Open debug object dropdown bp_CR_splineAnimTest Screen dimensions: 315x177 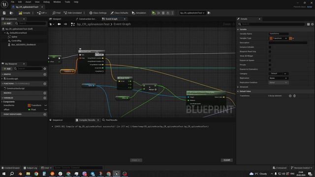(x=192, y=13)
